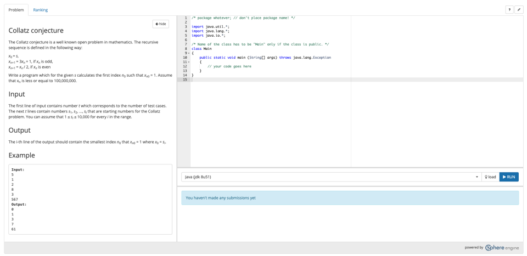Click the 'No submissions yet' notice
Viewport: 527px width, 256px height.
pos(350,198)
